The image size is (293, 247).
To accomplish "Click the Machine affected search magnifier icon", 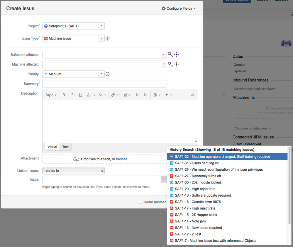I will coord(170,64).
